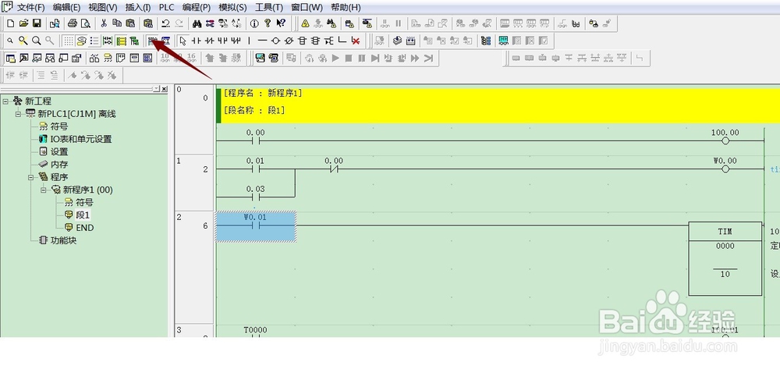This screenshot has width=780, height=373.
Task: Insert a negated coil tool
Action: click(289, 41)
